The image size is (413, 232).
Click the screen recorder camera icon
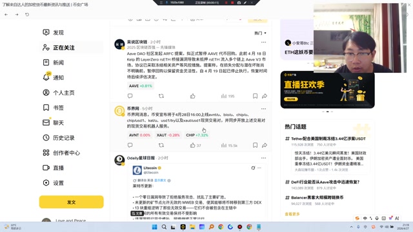[239, 3]
